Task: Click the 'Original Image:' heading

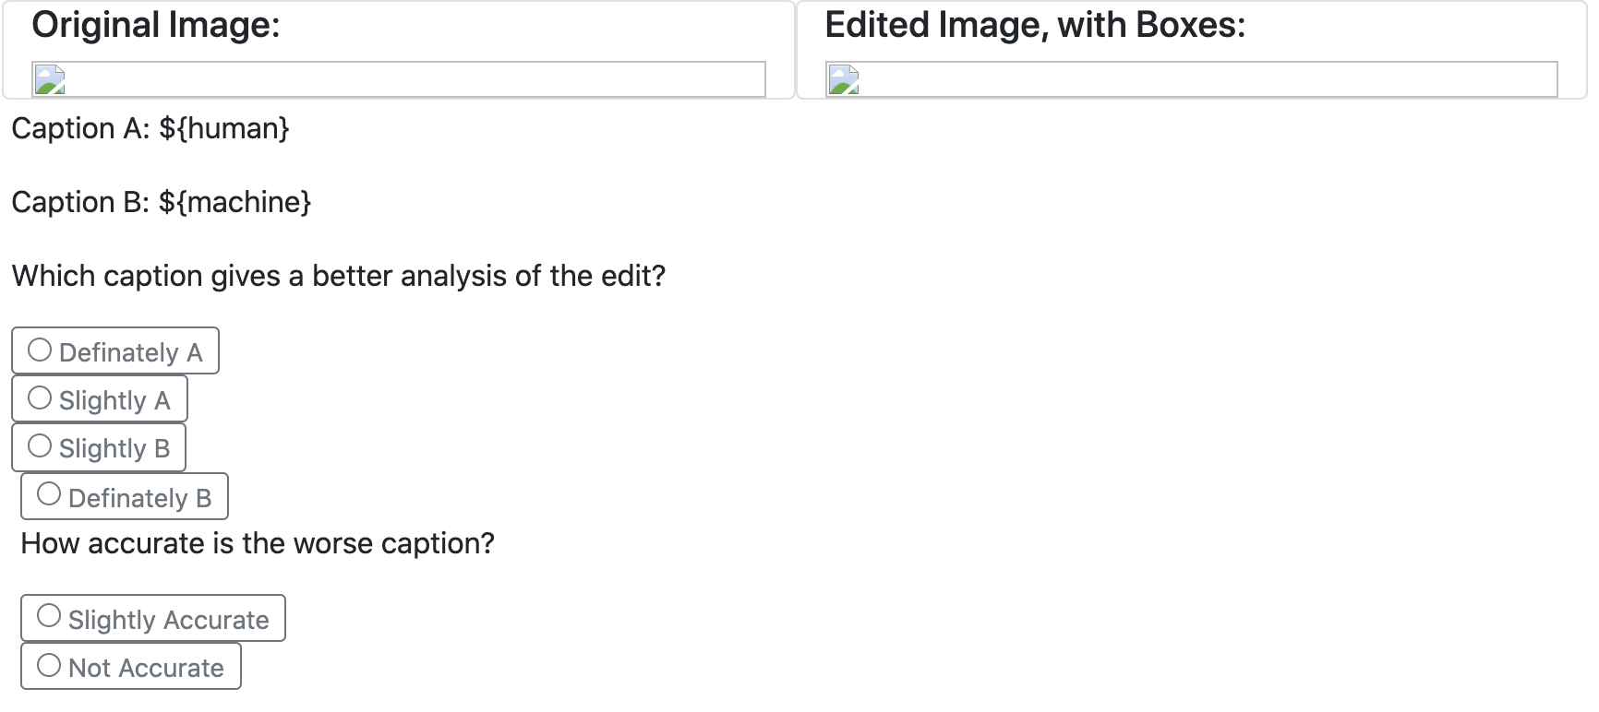Action: click(x=156, y=25)
